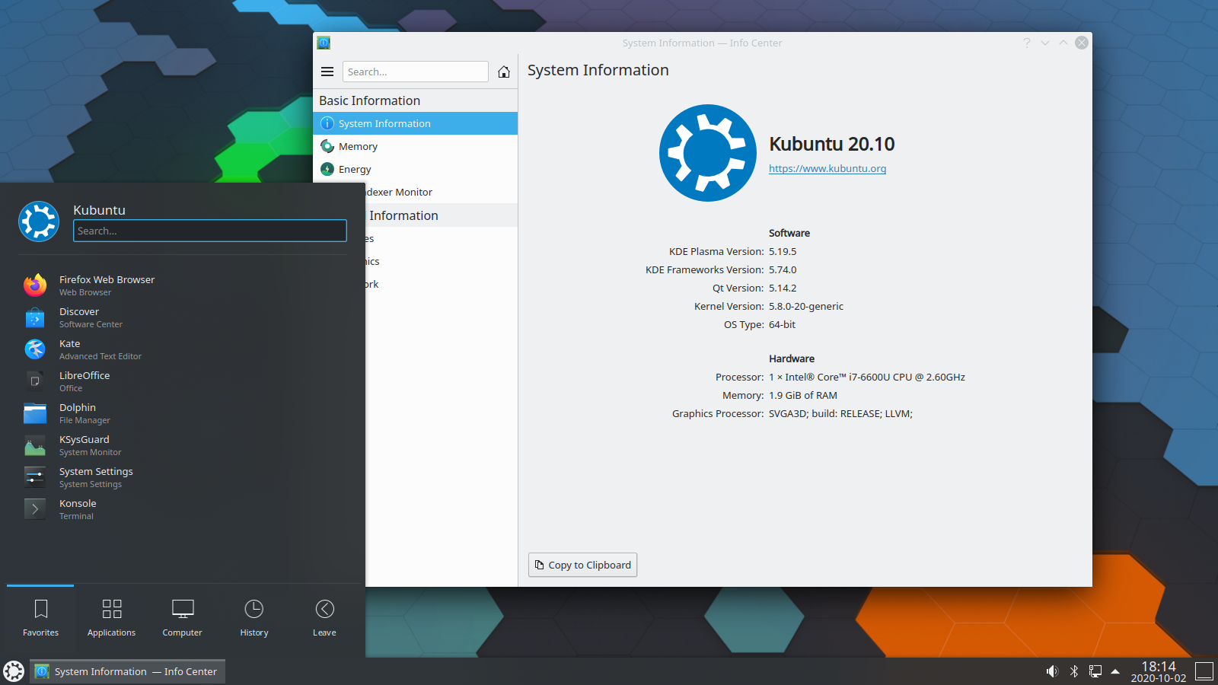
Task: Open Discover Software Center
Action: tap(183, 317)
